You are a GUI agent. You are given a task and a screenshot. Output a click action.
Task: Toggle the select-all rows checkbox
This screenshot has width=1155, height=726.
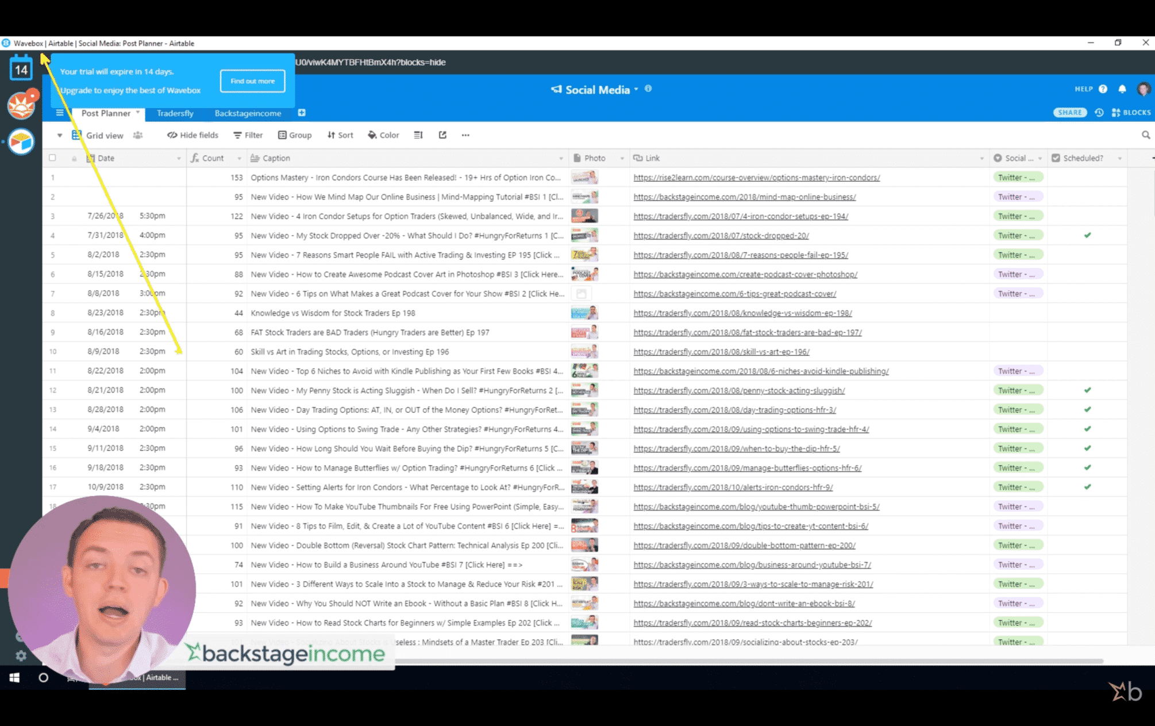[x=53, y=158]
